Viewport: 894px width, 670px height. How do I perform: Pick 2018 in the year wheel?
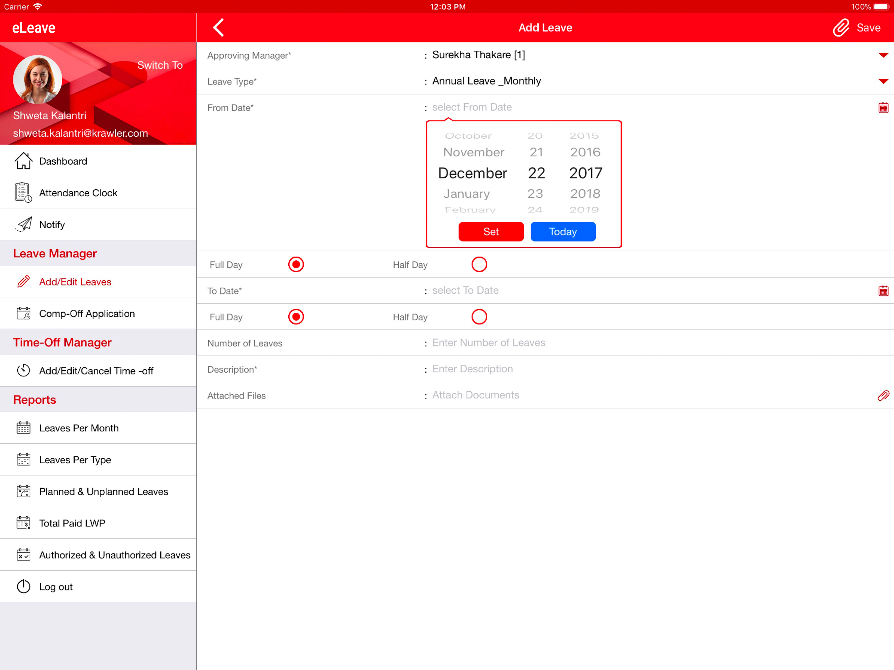tap(585, 194)
